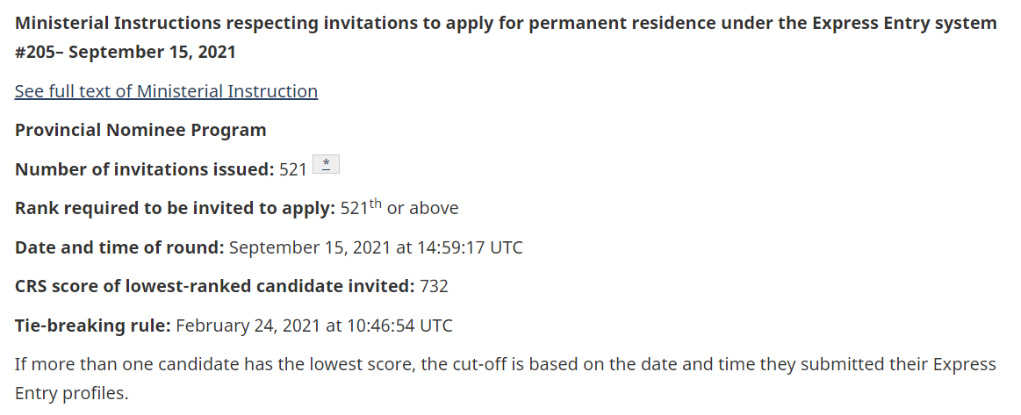The width and height of the screenshot is (1021, 415).
Task: Click the round time "14:59:17 UTC"
Action: 471,247
